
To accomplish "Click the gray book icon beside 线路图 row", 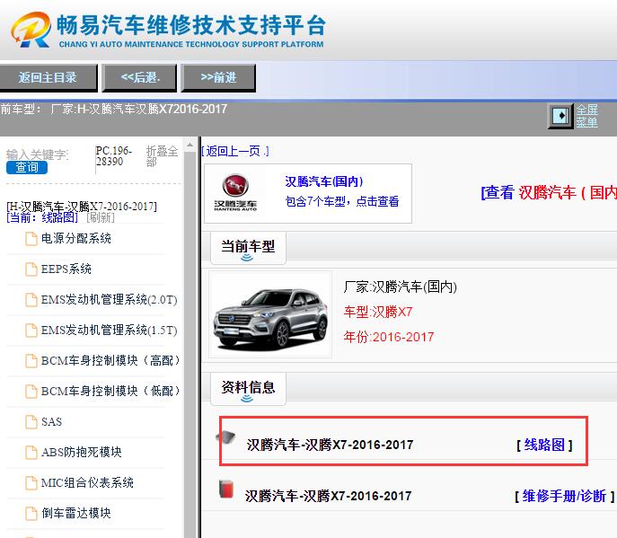I will (x=226, y=437).
